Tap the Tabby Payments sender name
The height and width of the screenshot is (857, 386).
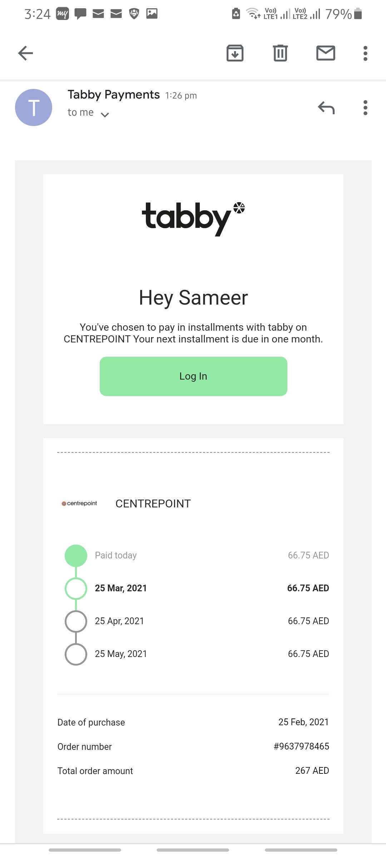pyautogui.click(x=114, y=95)
